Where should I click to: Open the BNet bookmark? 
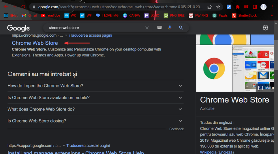[11, 16]
